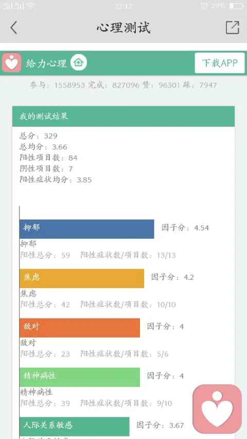The width and height of the screenshot is (247, 439).
Task: Tap the green home icon
Action: [79, 63]
